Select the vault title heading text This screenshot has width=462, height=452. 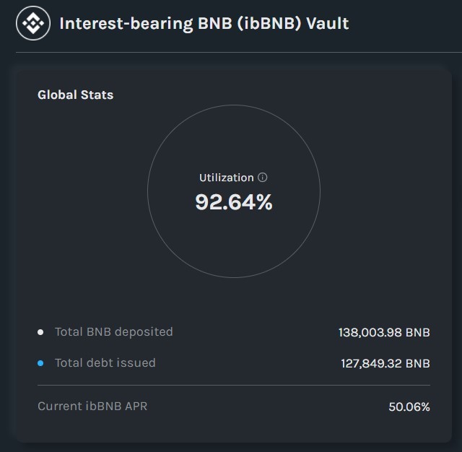(x=204, y=24)
